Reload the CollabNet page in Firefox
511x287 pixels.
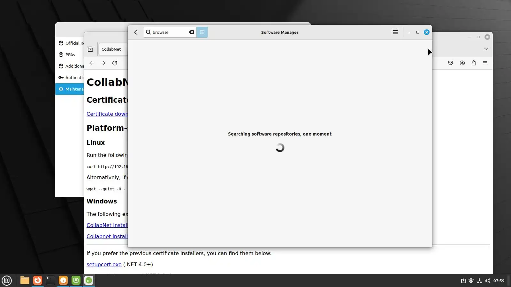pos(115,63)
